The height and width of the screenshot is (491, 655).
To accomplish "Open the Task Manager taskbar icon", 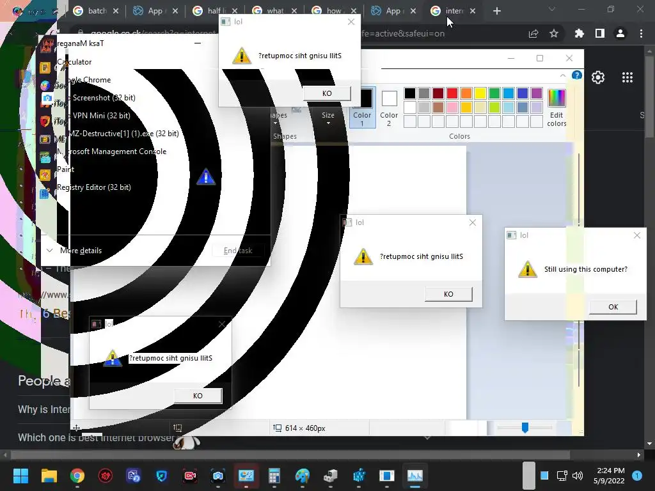I will click(x=414, y=476).
